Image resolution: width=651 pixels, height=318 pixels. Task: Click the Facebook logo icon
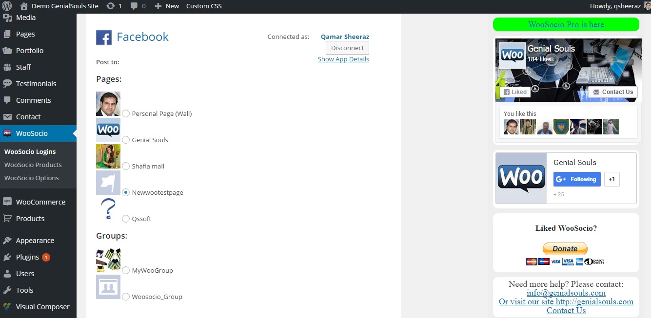(x=104, y=37)
